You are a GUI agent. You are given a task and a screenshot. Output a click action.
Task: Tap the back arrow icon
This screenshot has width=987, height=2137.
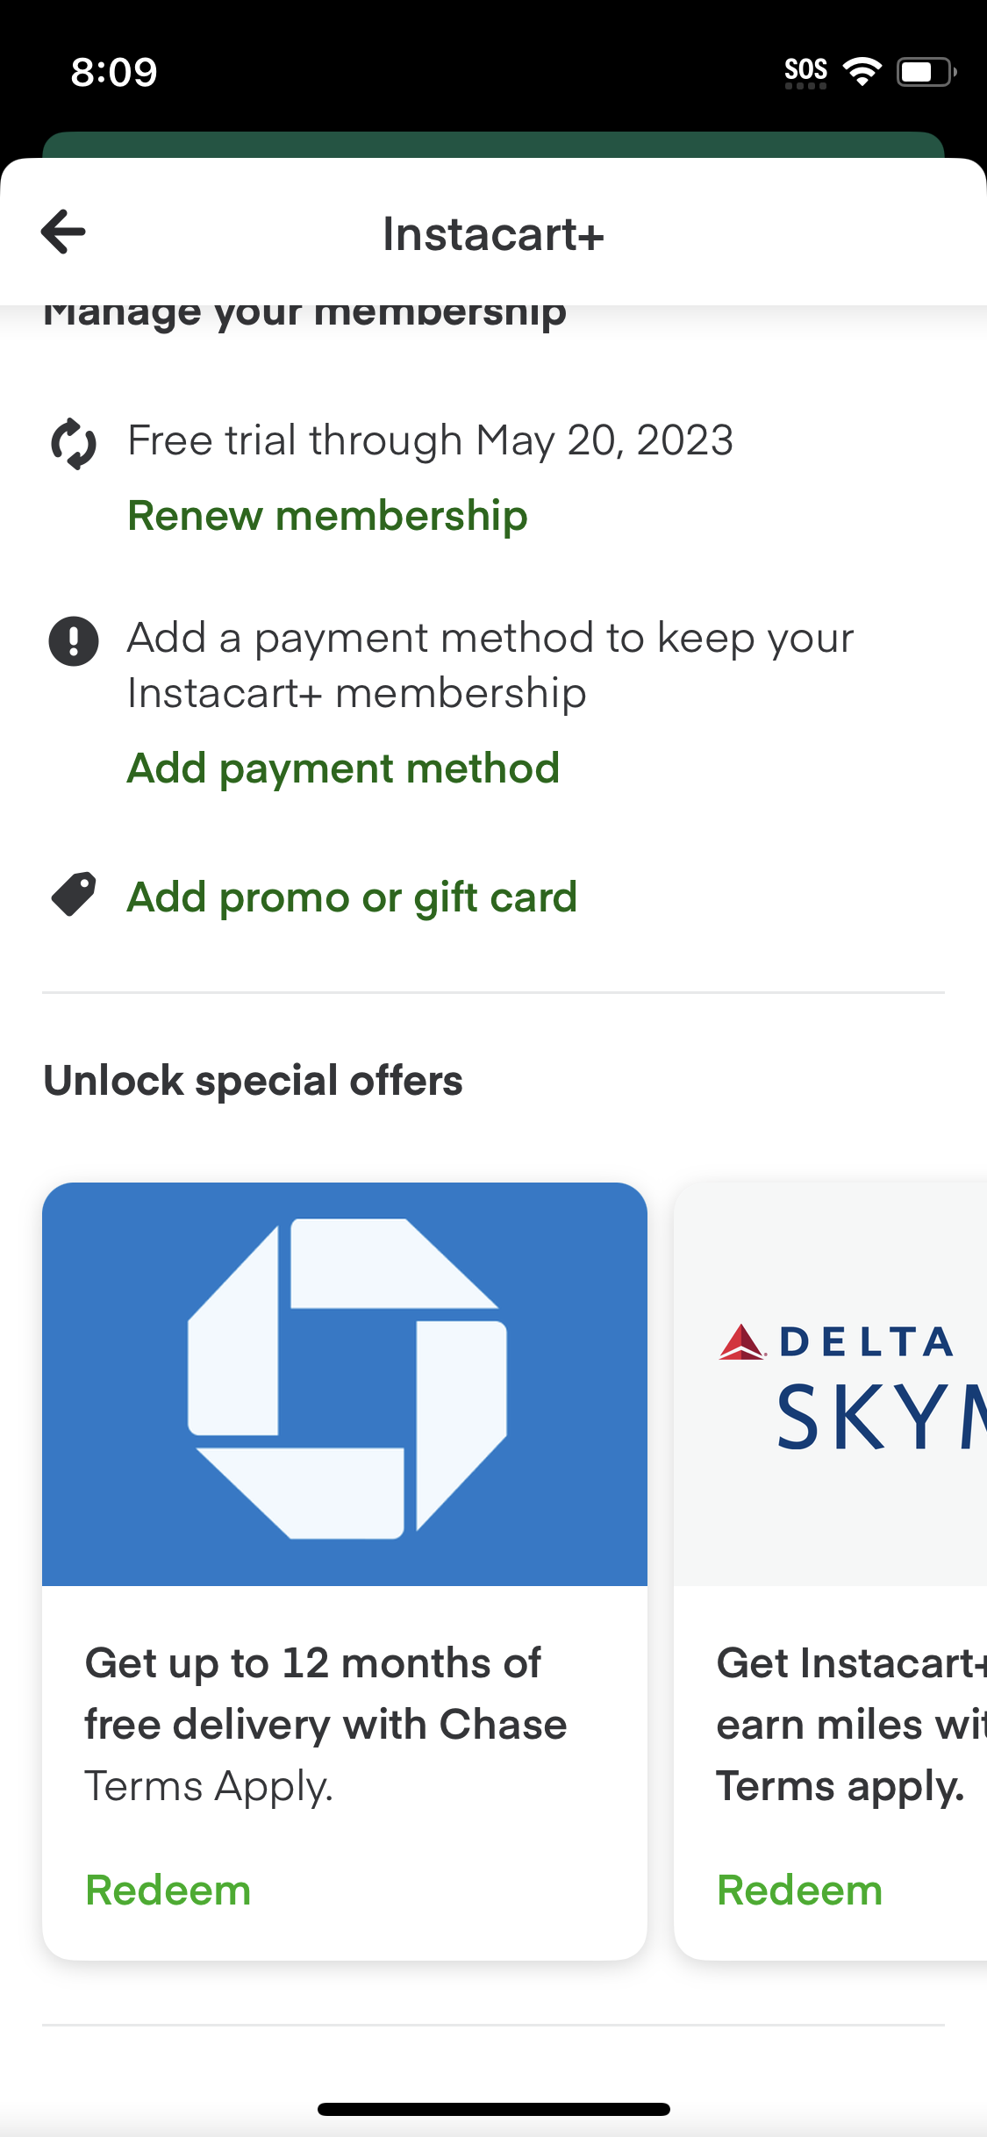pos(64,232)
